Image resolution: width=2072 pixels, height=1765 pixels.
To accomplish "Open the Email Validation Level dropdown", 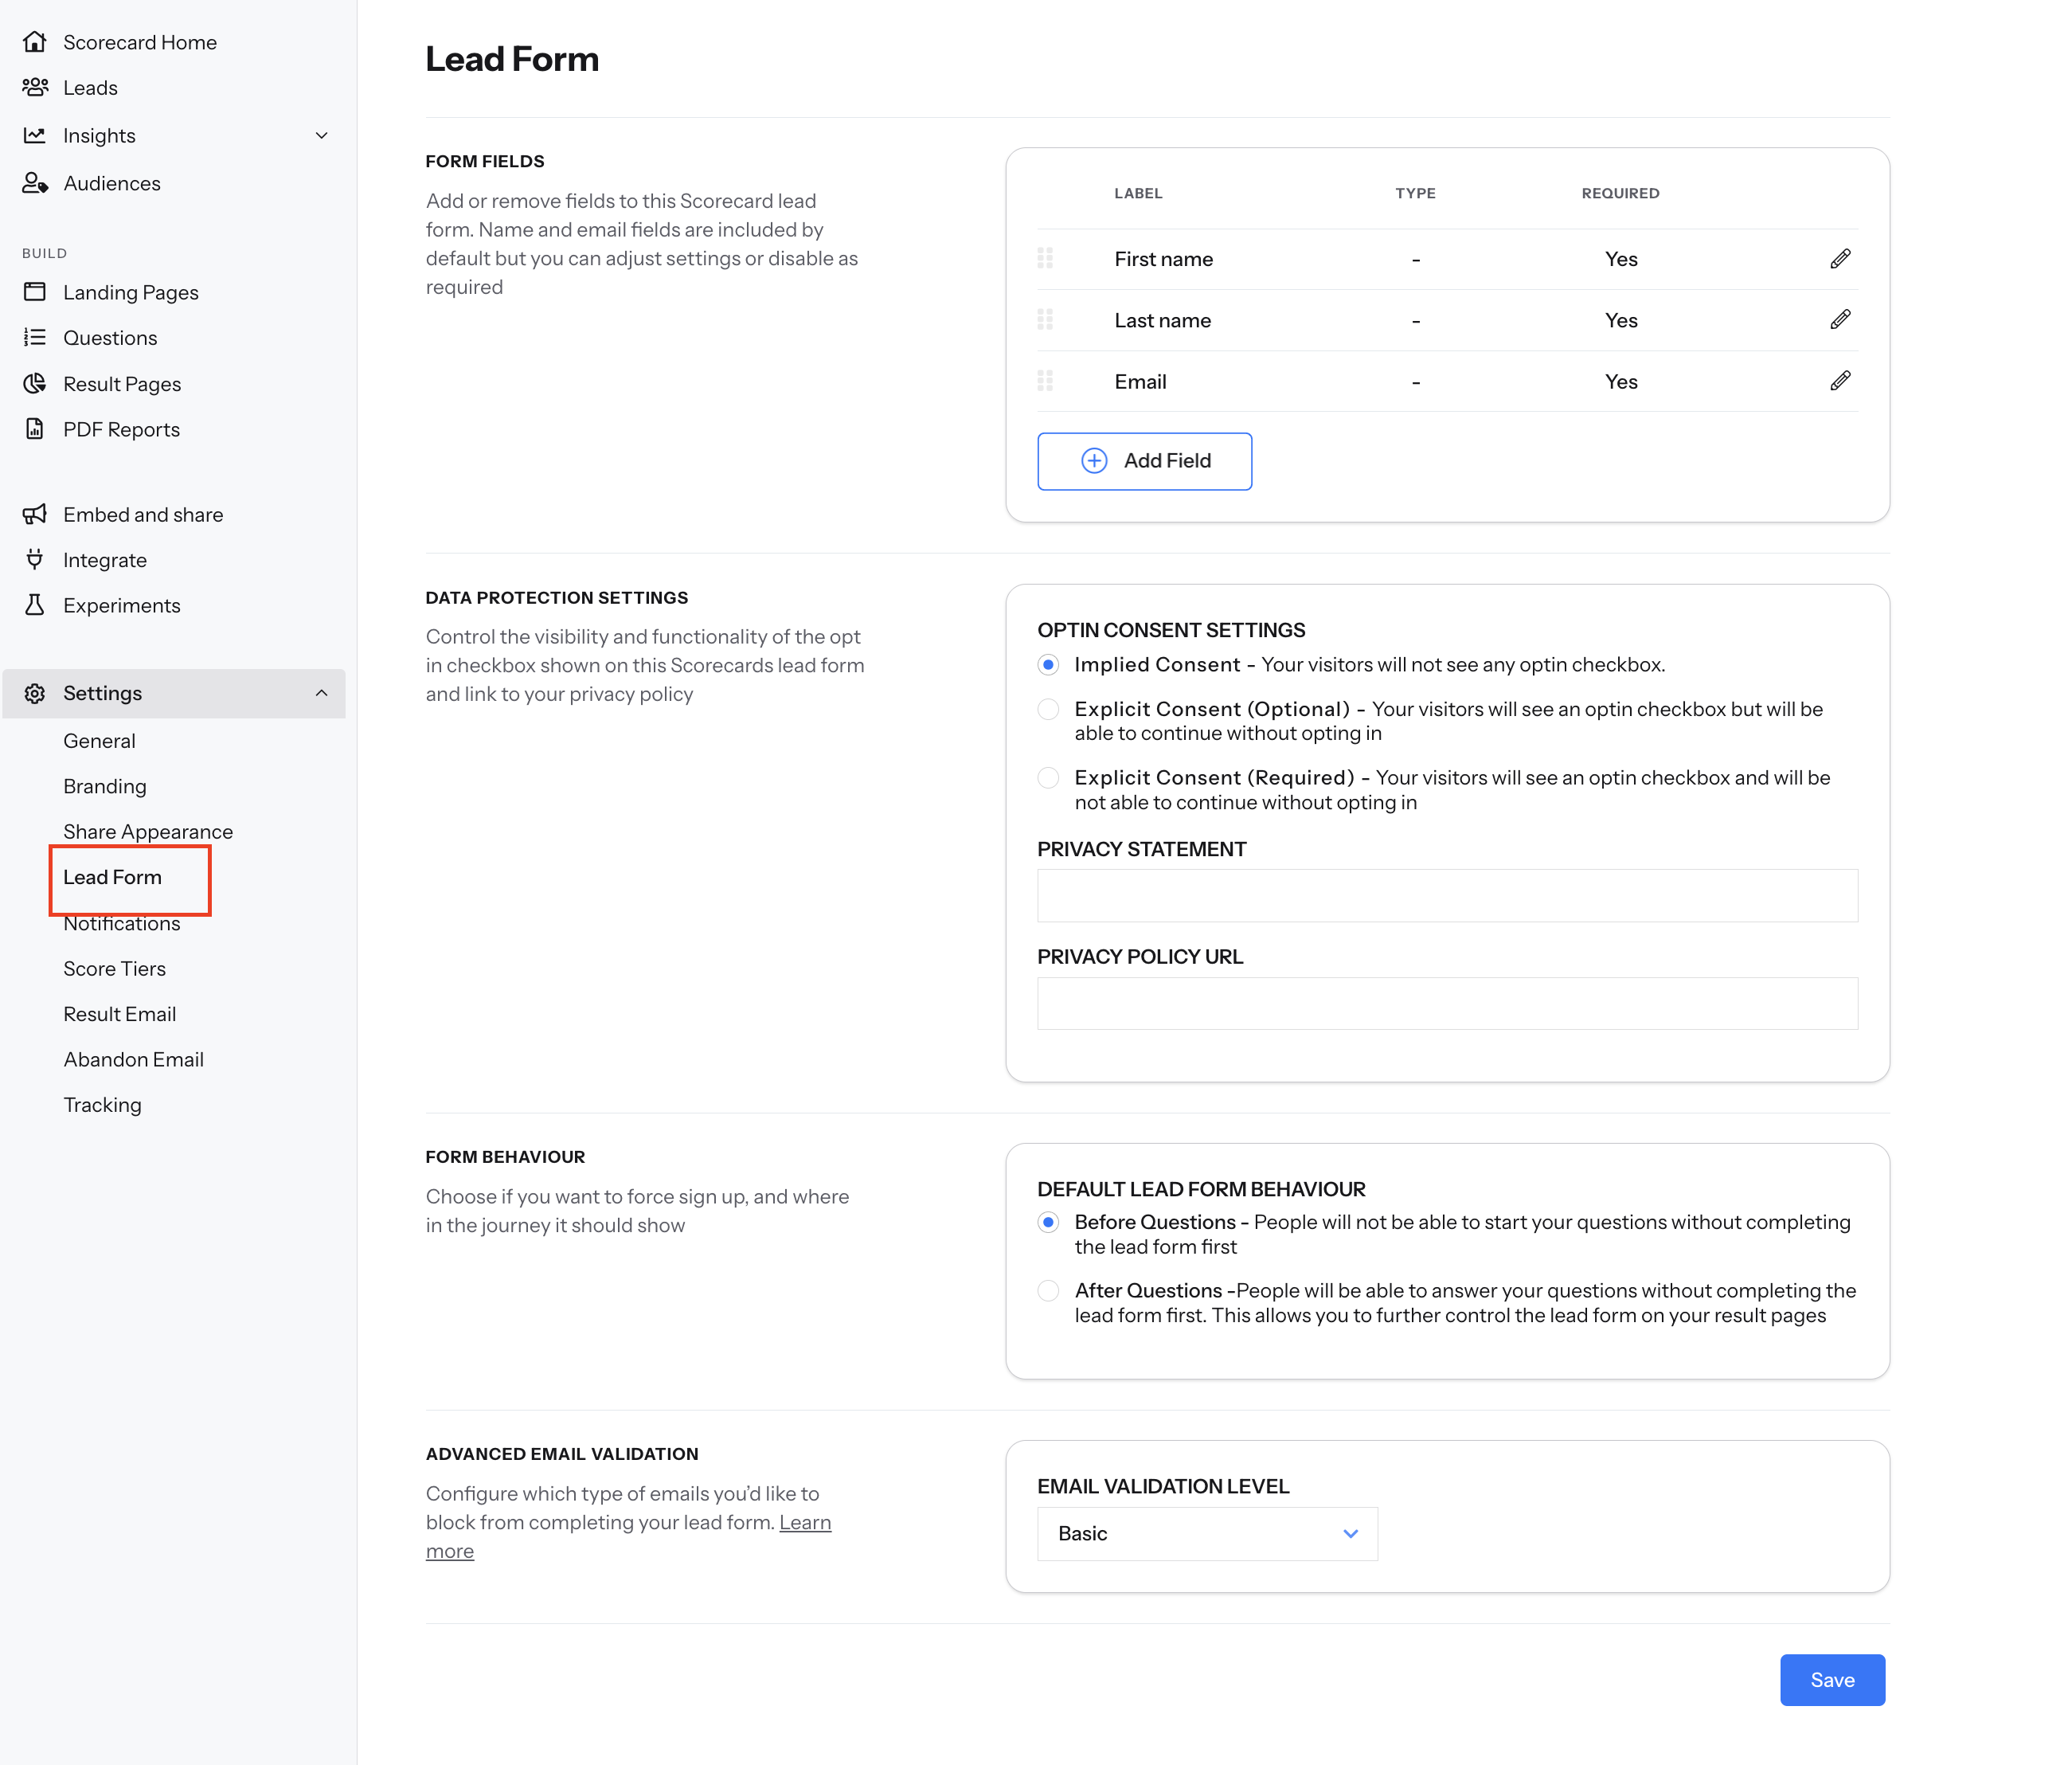I will [x=1207, y=1534].
